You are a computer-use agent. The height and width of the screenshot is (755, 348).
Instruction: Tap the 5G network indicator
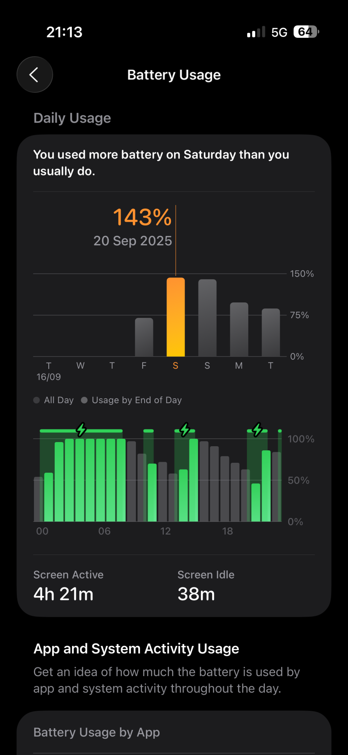279,32
